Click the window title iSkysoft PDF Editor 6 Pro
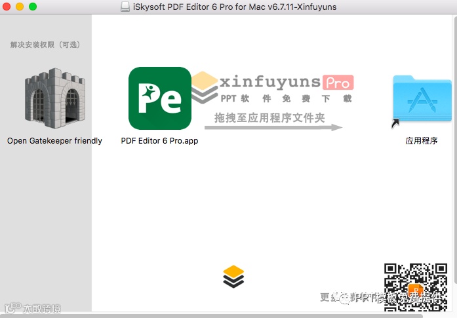Screen dimensions: 457x318 [235, 7]
